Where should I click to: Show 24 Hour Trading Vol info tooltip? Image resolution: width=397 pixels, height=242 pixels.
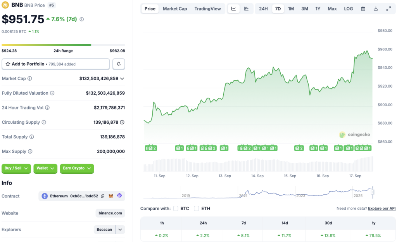(x=47, y=107)
